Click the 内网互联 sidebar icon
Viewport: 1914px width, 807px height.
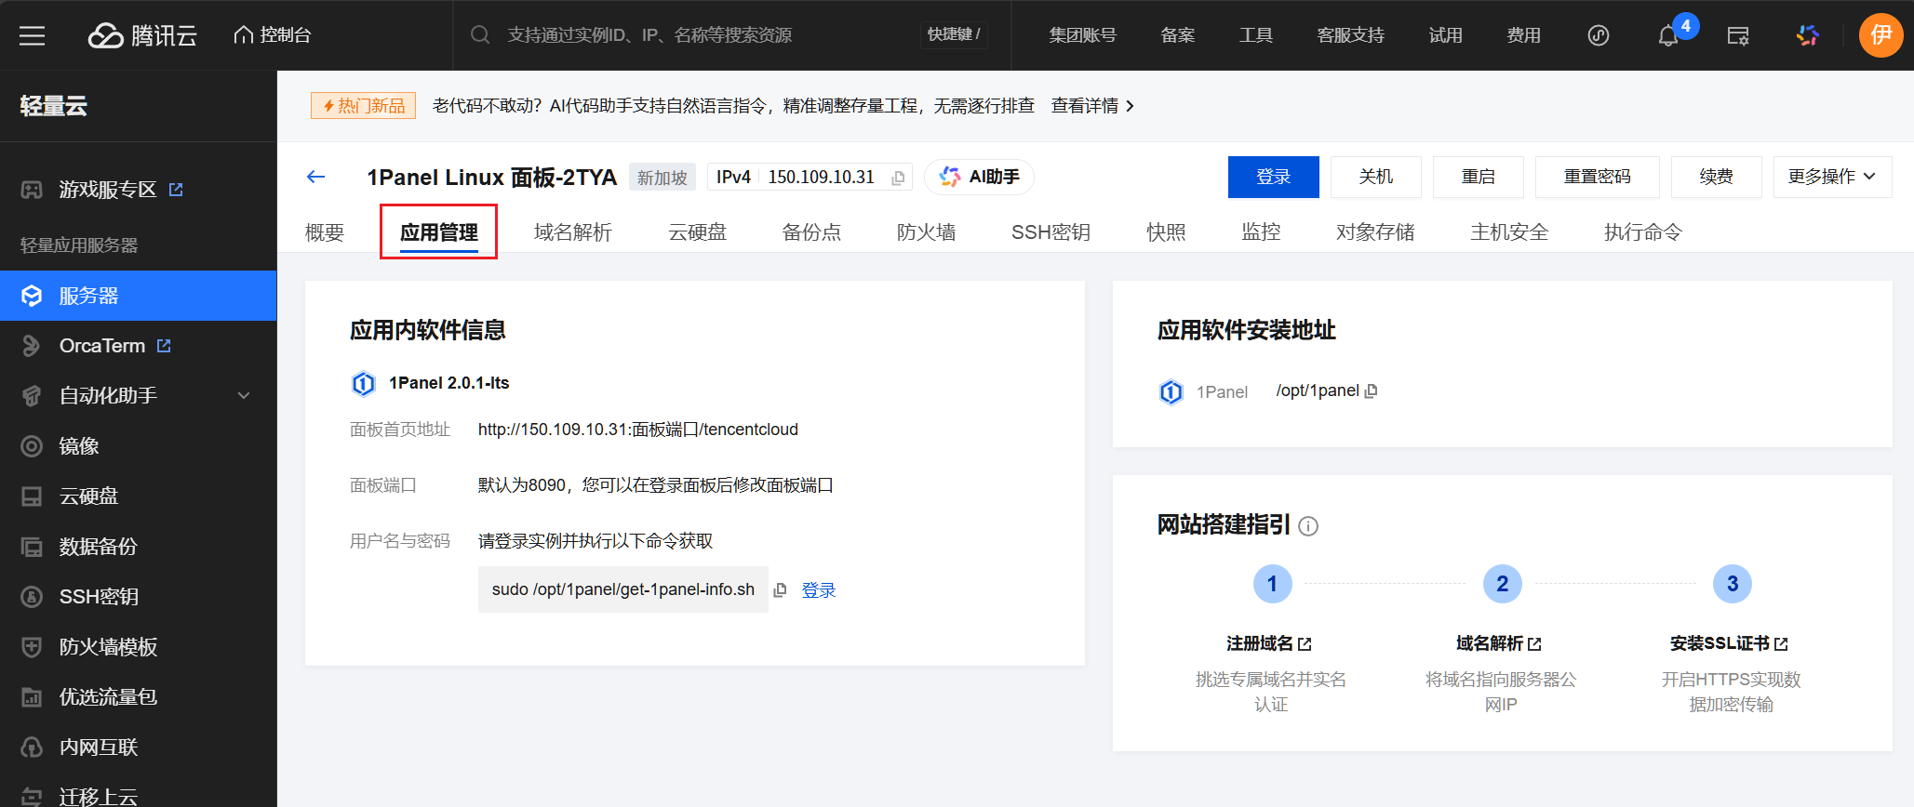[32, 747]
